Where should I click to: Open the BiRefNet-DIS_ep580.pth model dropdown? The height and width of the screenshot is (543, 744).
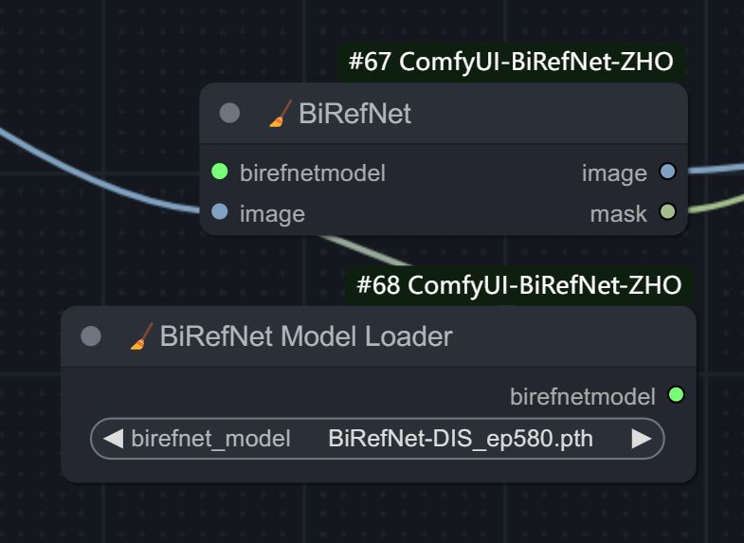point(461,439)
